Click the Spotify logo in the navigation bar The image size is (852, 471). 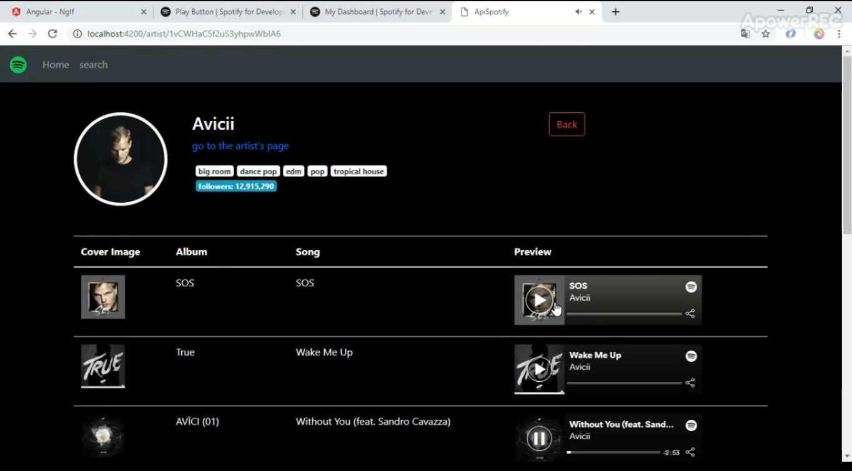pyautogui.click(x=18, y=64)
